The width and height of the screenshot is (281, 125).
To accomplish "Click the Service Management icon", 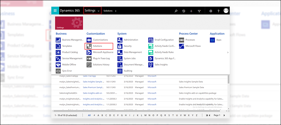I will (58, 58).
